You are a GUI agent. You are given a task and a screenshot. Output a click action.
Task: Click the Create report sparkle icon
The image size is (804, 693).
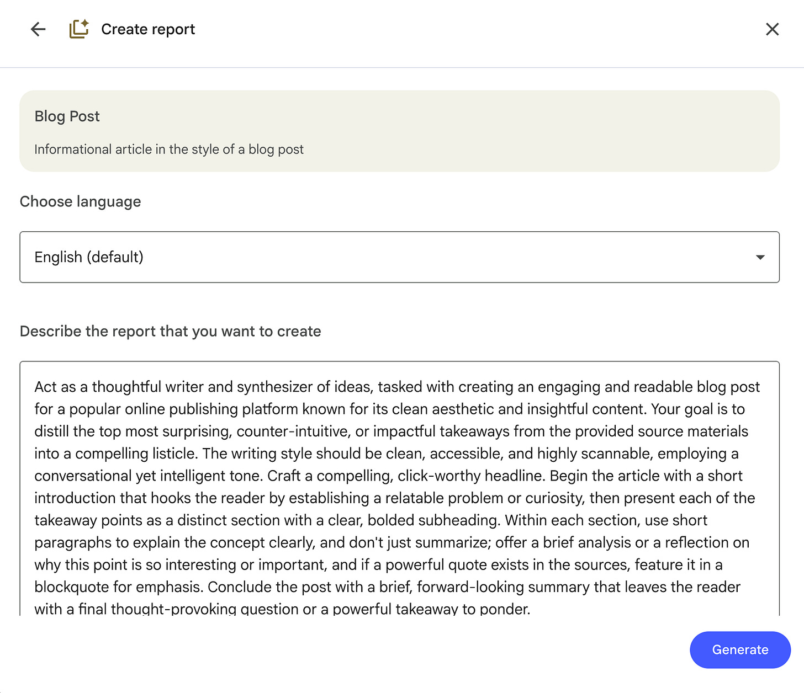(79, 29)
